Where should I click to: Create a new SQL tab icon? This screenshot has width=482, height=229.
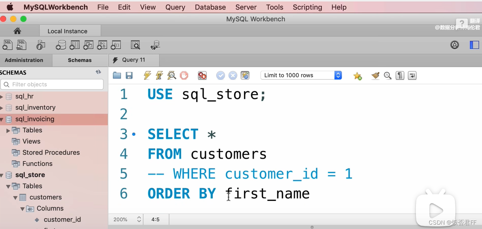7,45
